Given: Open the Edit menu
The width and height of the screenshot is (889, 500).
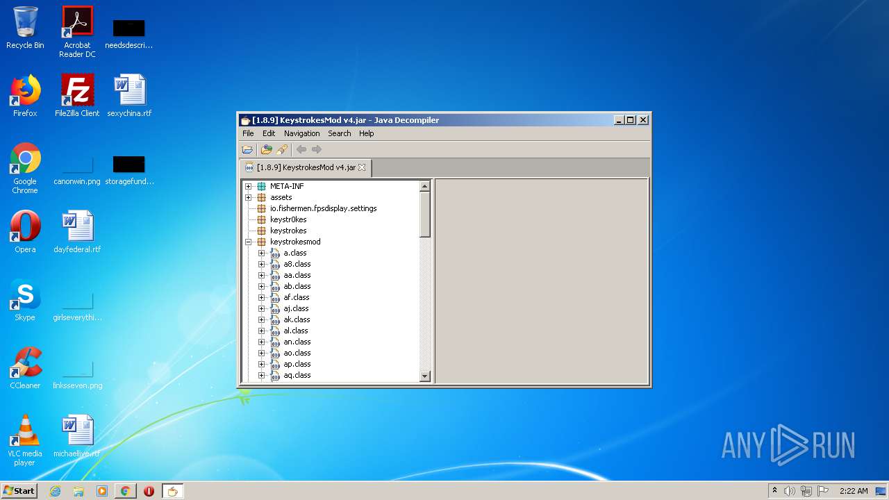Looking at the screenshot, I should pyautogui.click(x=269, y=133).
